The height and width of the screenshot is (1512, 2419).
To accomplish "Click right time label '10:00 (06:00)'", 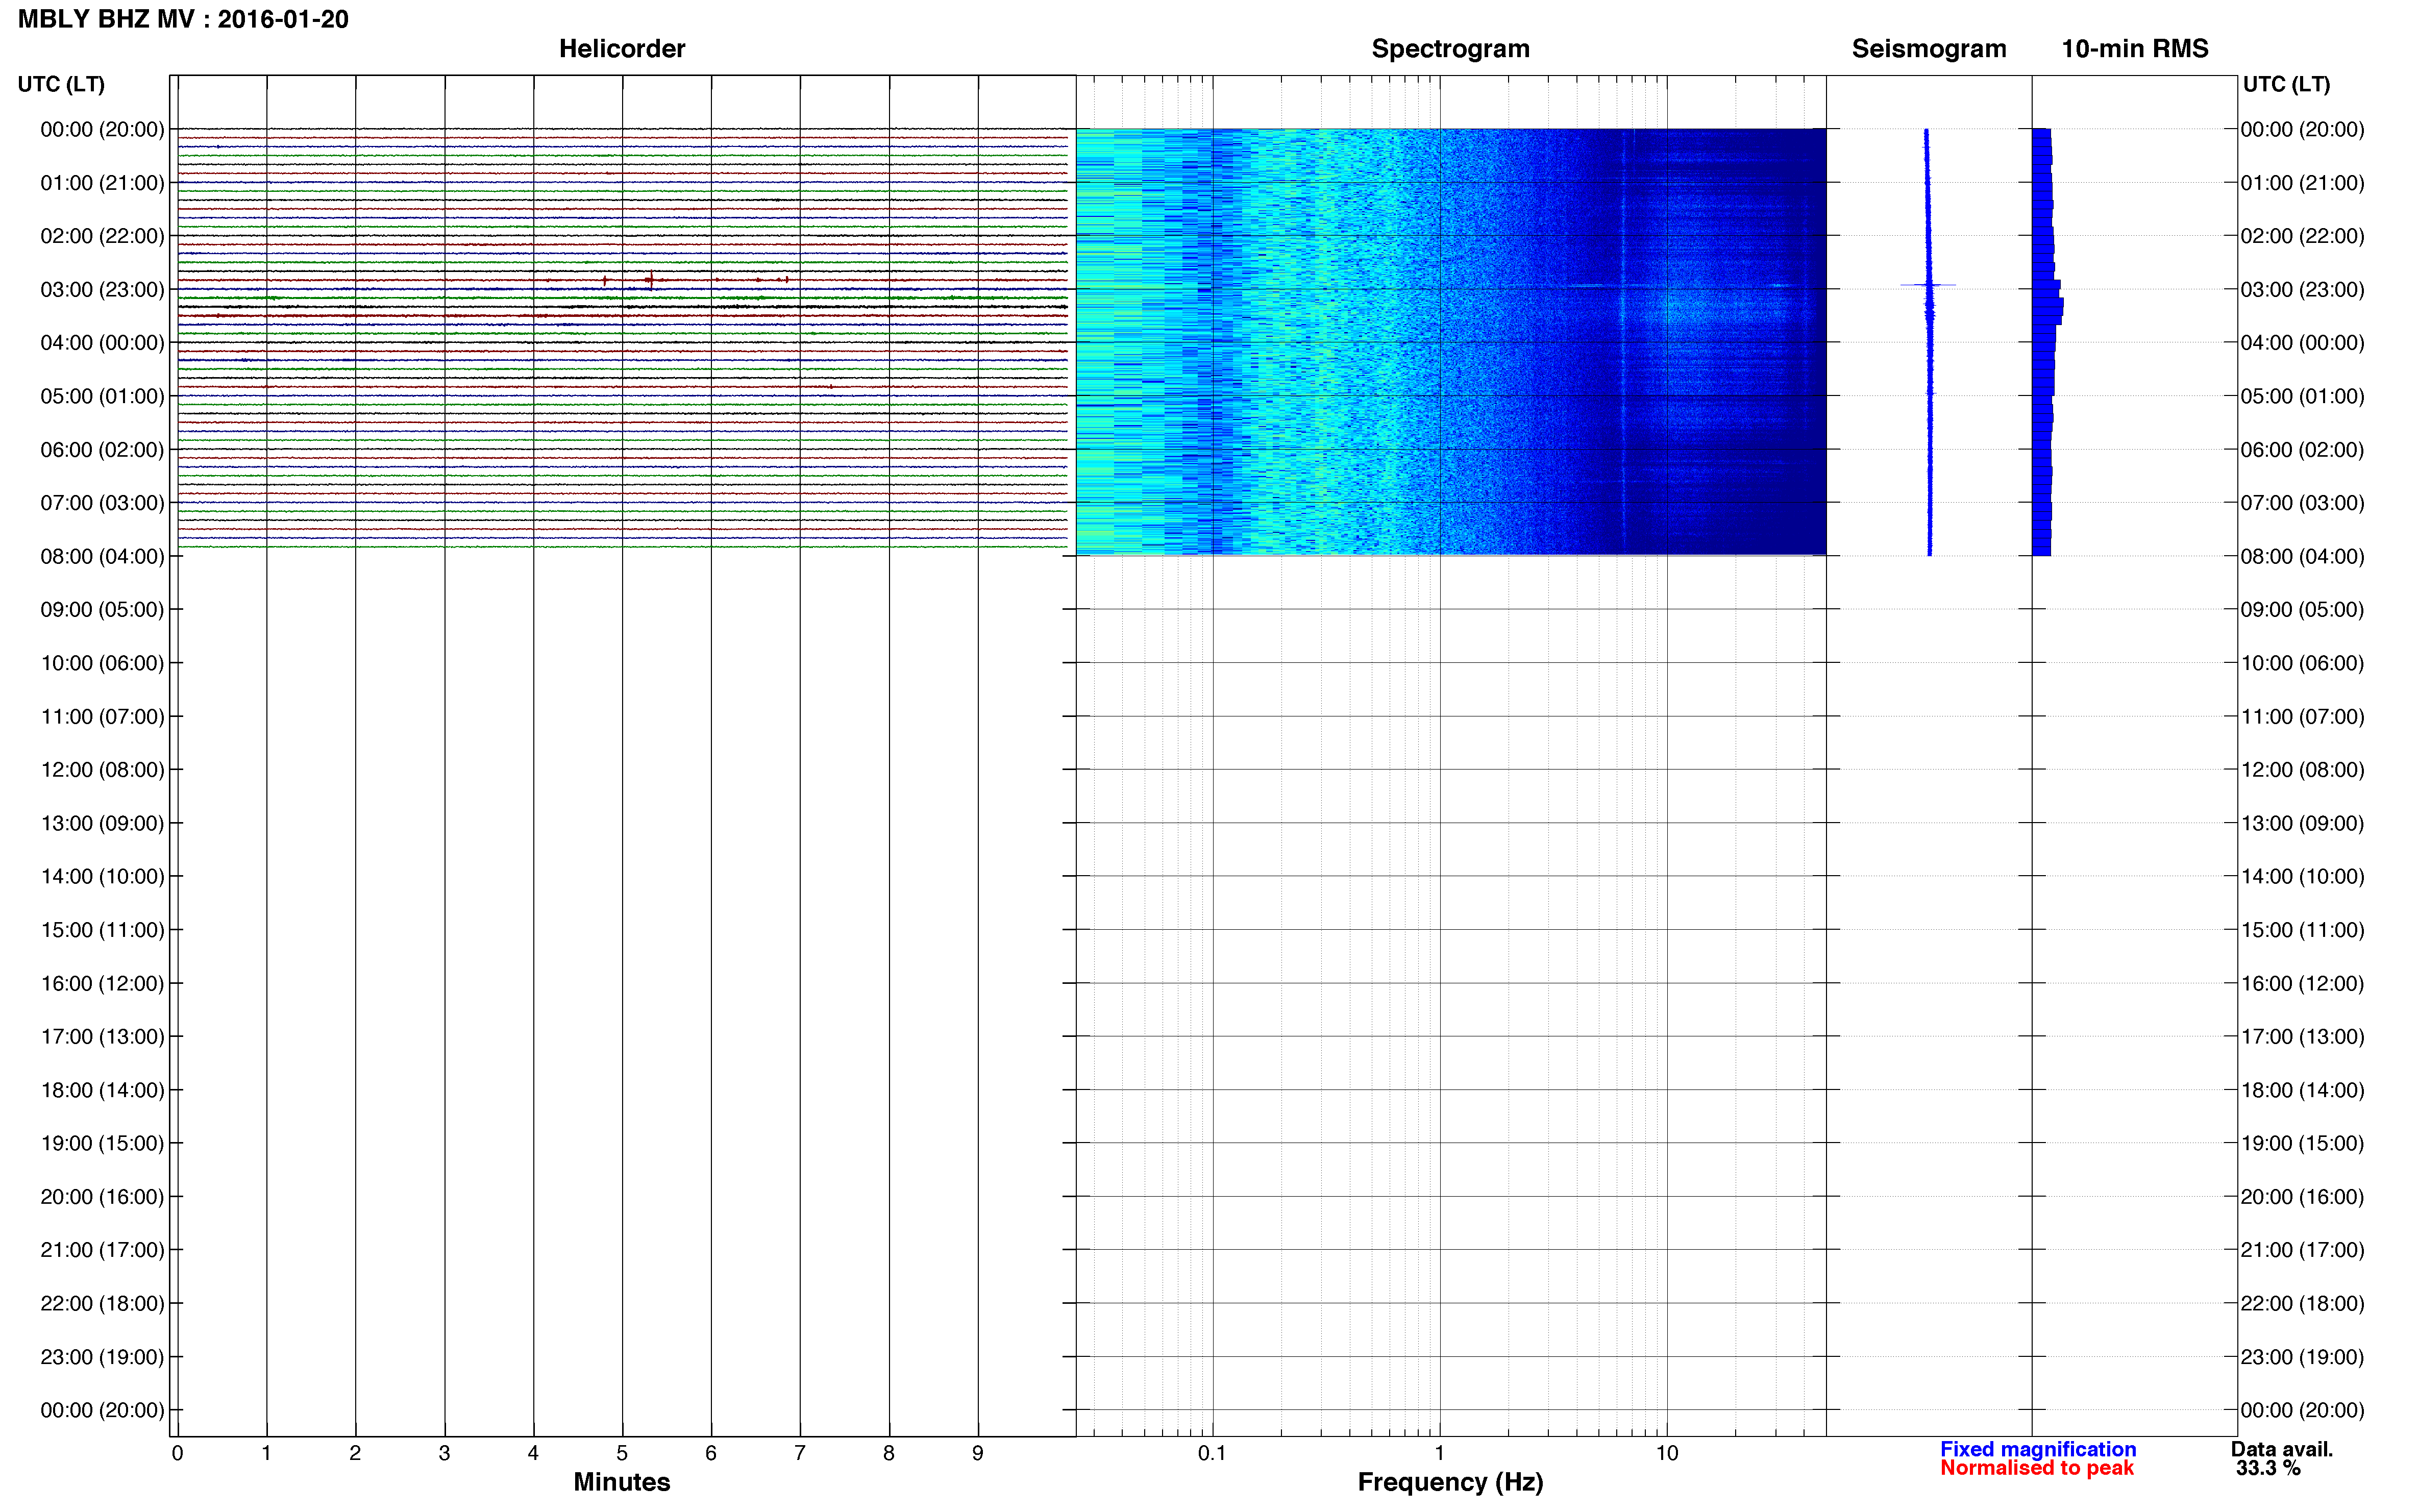I will tap(2302, 663).
